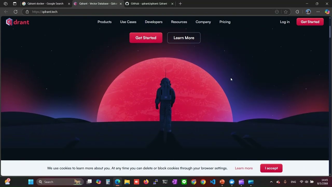The image size is (332, 187).
Task: Launch Calculator from the taskbar
Action: click(108, 182)
